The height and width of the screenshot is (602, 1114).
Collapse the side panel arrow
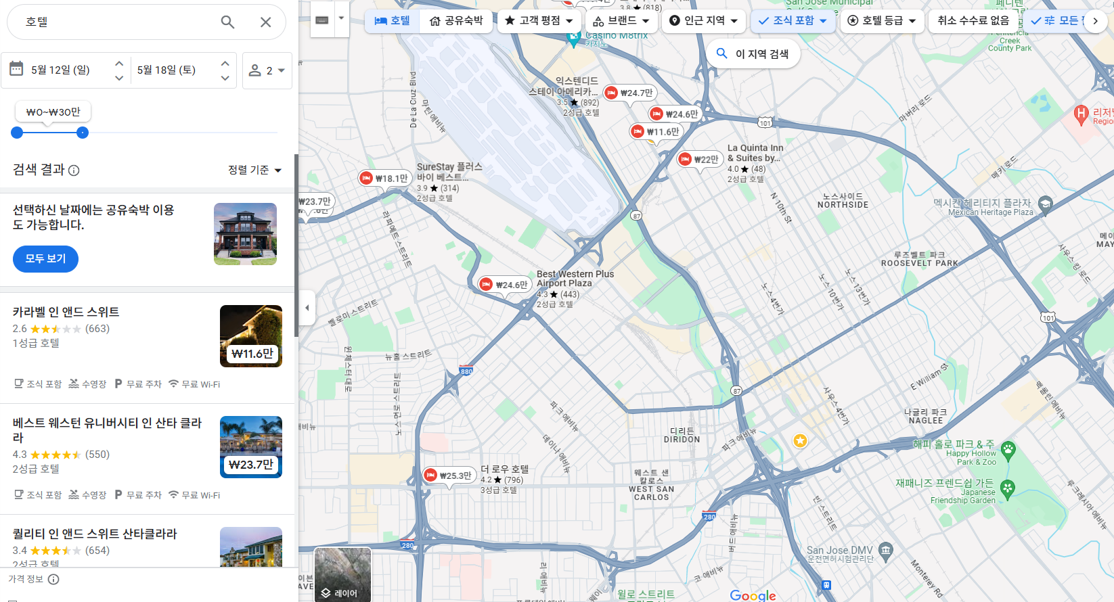307,308
